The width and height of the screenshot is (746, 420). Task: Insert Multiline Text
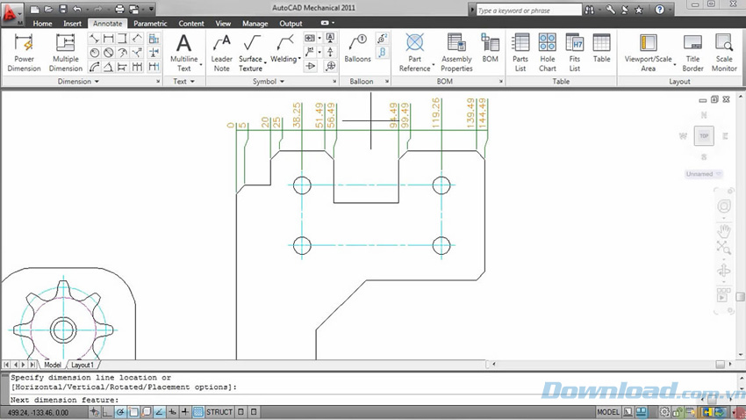point(184,53)
